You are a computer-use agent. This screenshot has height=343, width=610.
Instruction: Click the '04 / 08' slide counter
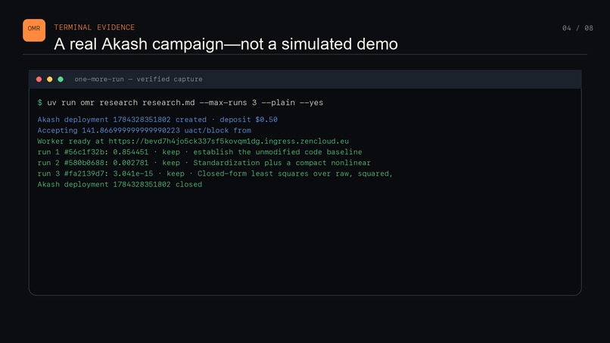click(577, 28)
